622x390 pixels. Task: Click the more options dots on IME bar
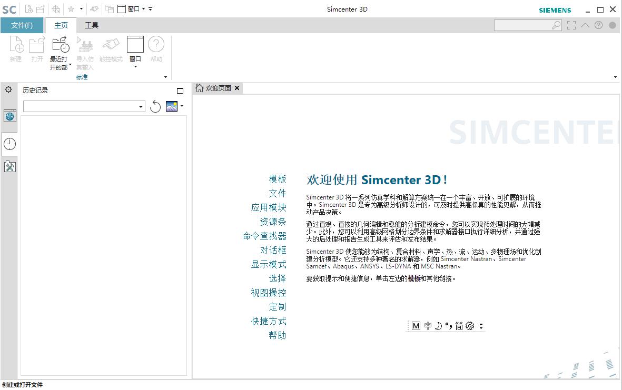(x=481, y=326)
